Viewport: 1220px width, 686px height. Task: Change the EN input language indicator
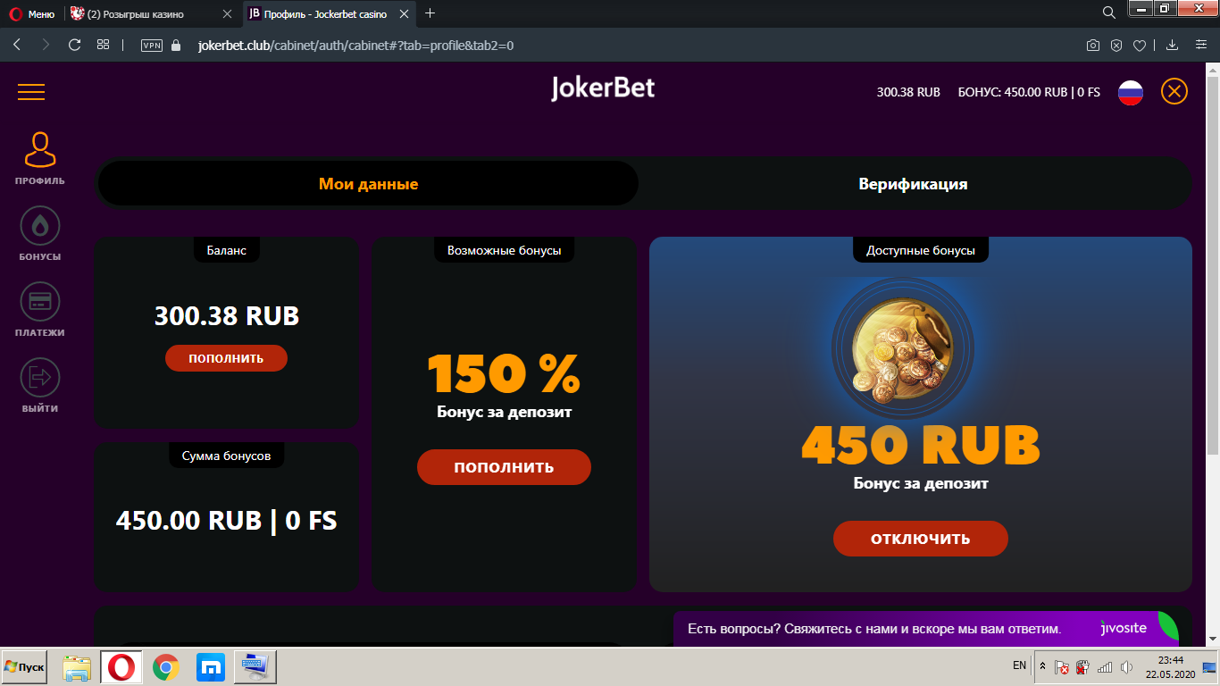1019,665
